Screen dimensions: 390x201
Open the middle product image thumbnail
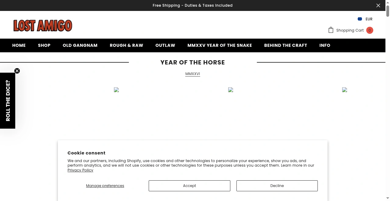(231, 90)
